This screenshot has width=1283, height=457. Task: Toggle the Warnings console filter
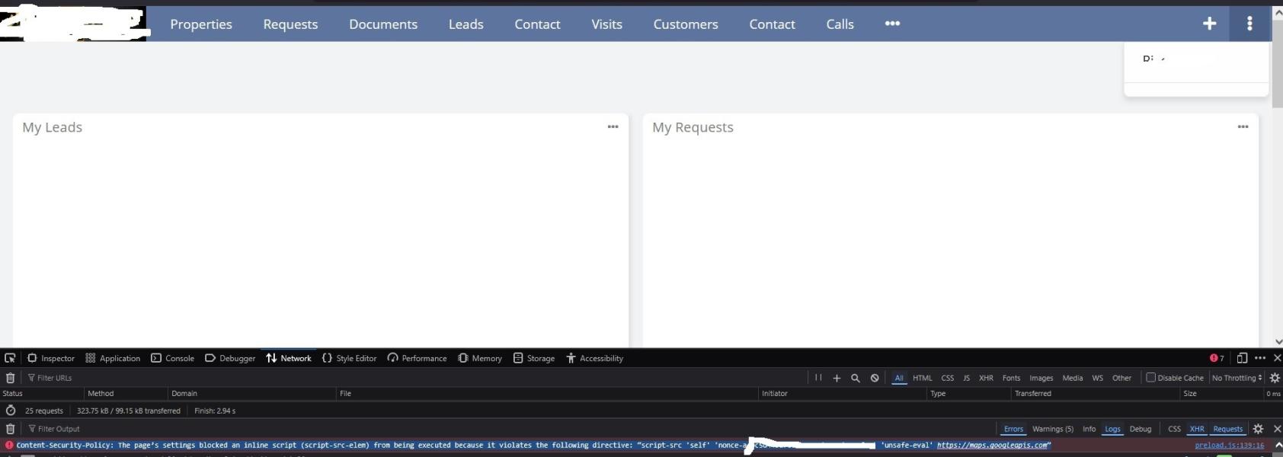pyautogui.click(x=1052, y=429)
